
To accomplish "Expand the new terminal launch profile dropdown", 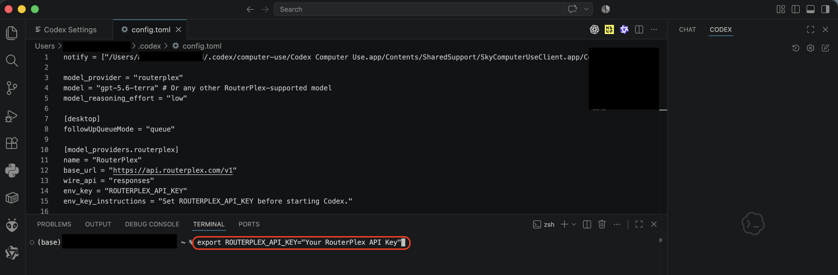I will [x=574, y=224].
